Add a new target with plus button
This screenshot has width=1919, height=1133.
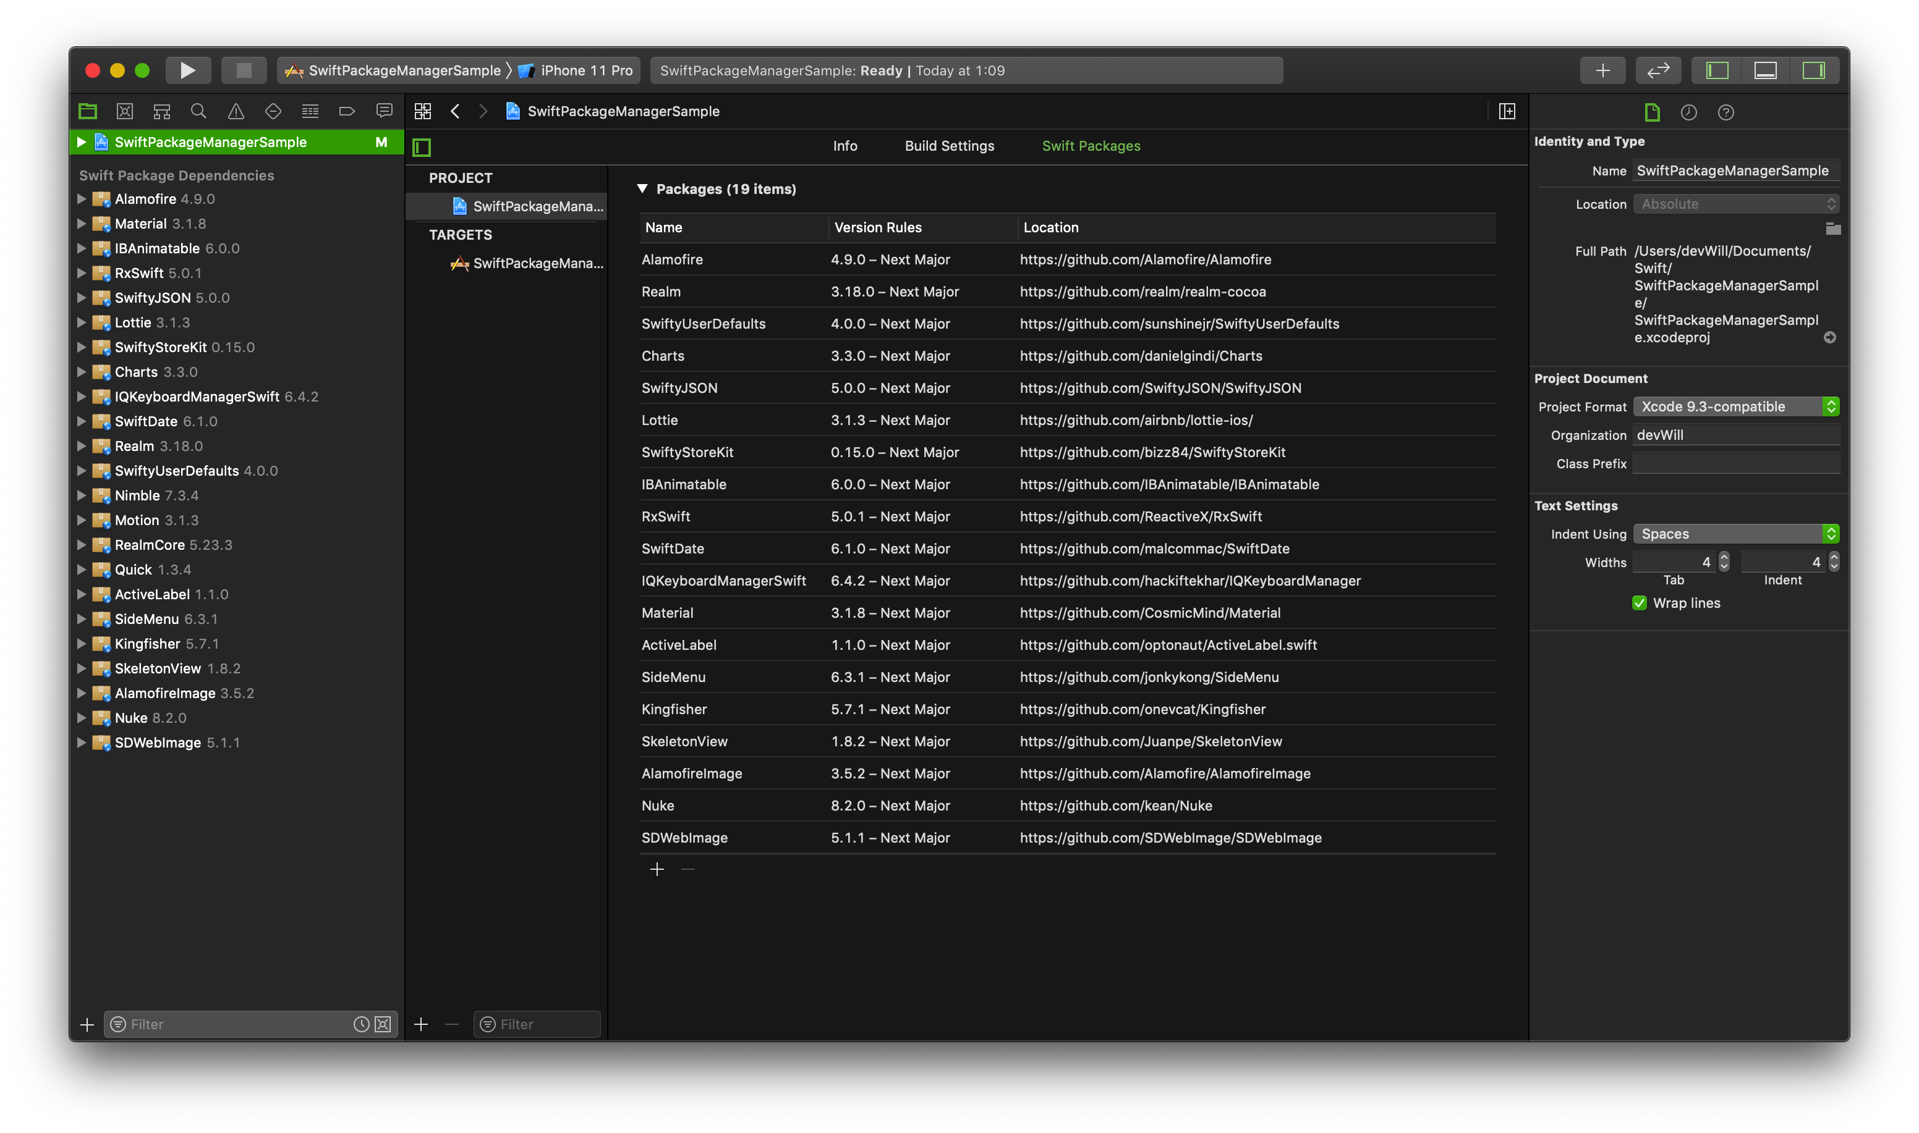(x=421, y=1024)
